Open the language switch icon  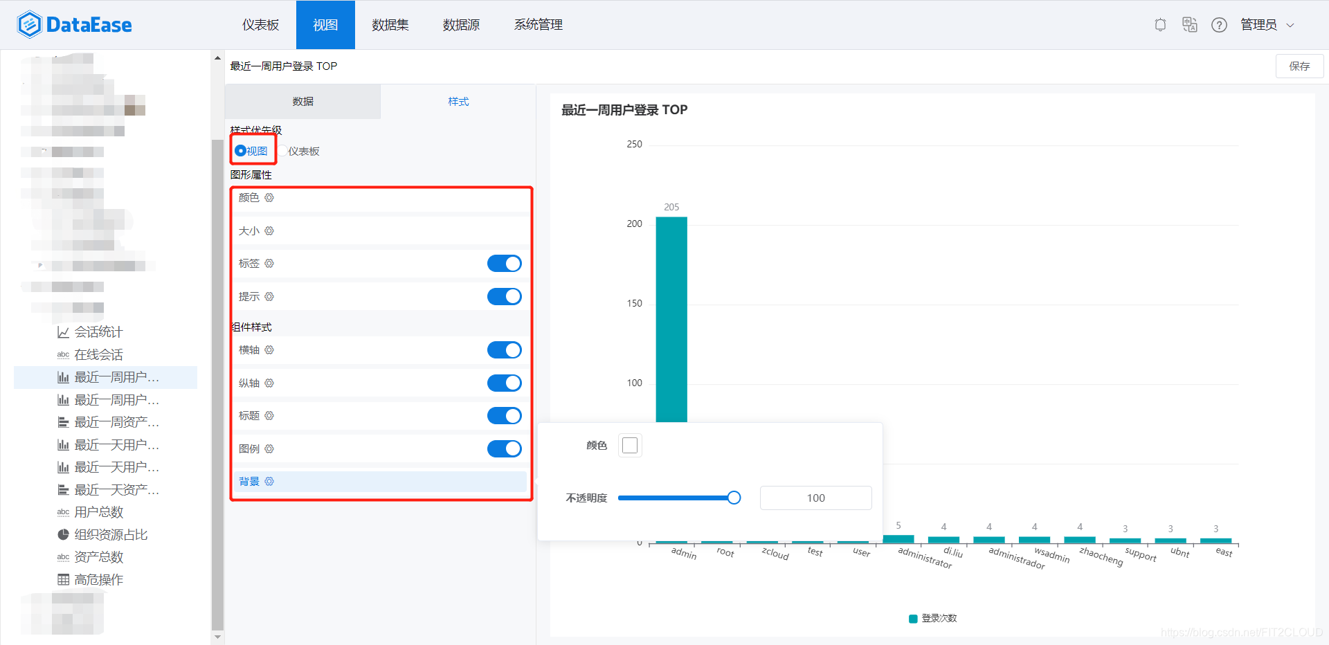pyautogui.click(x=1190, y=25)
